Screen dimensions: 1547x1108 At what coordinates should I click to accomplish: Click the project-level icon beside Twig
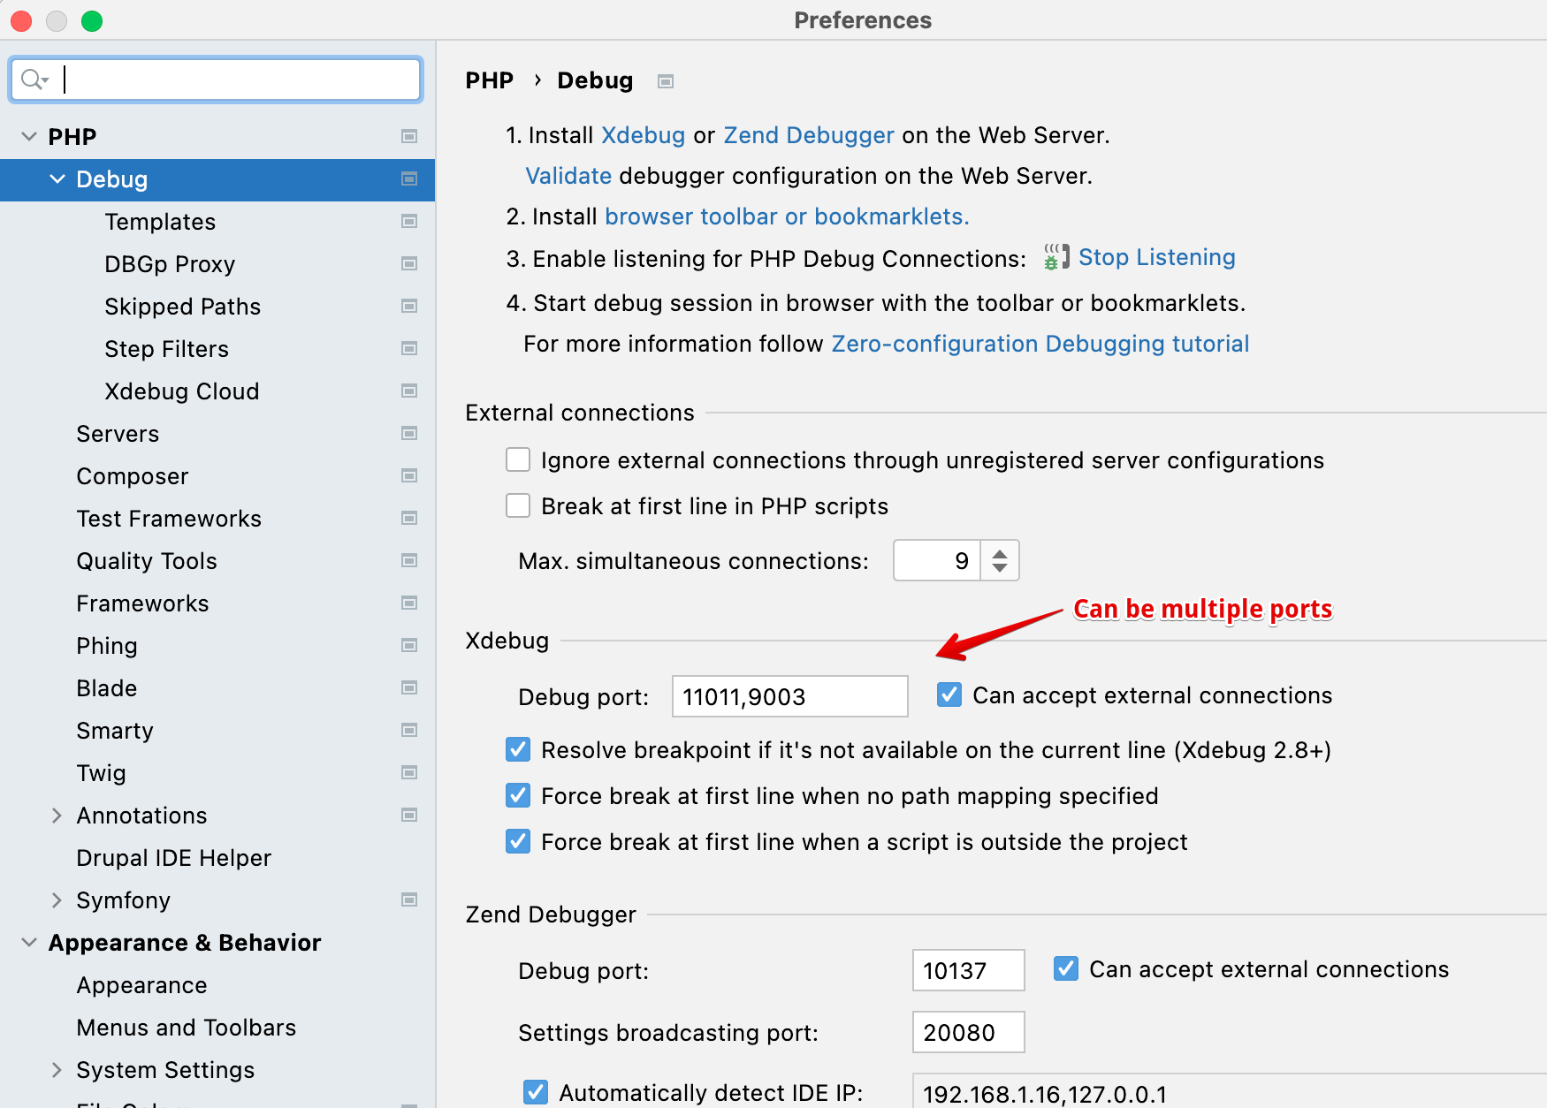coord(409,772)
